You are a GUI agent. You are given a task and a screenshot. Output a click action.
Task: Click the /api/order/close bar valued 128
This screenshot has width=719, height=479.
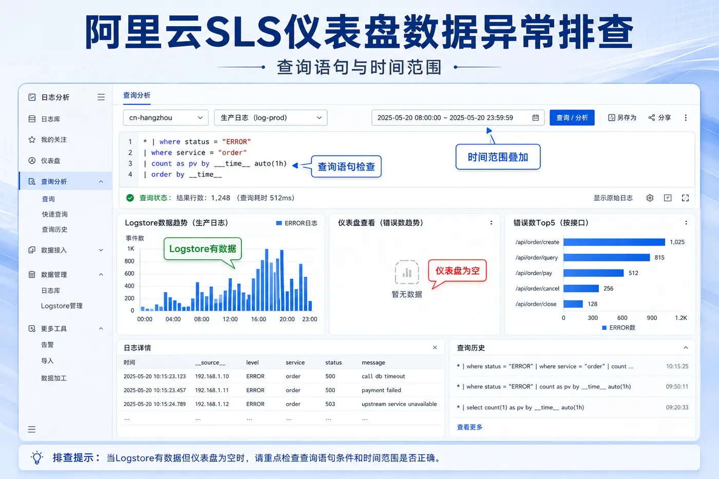573,304
